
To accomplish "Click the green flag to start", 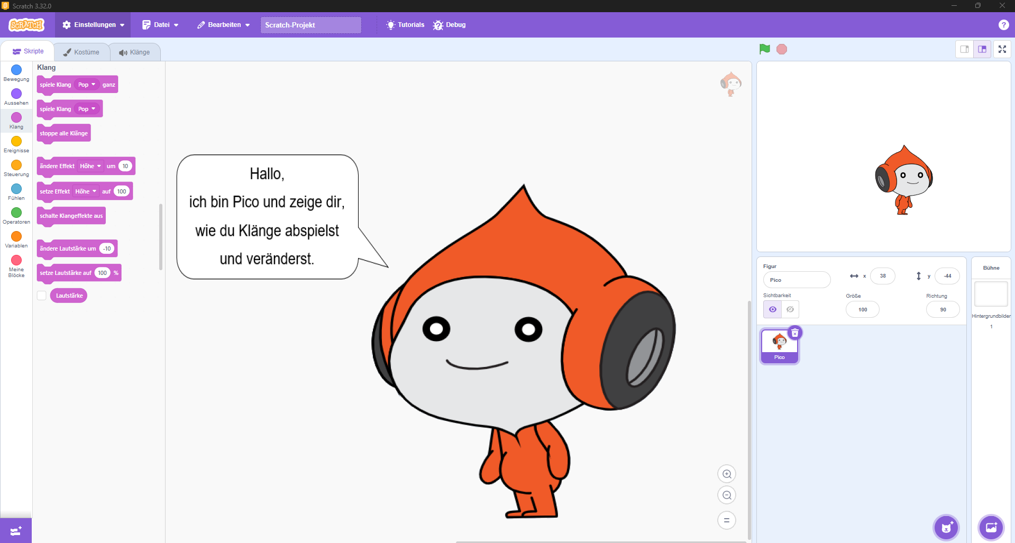I will tap(764, 49).
